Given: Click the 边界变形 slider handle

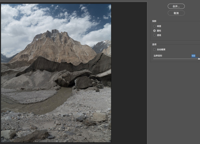Looking at the screenshot, I should coord(199,59).
